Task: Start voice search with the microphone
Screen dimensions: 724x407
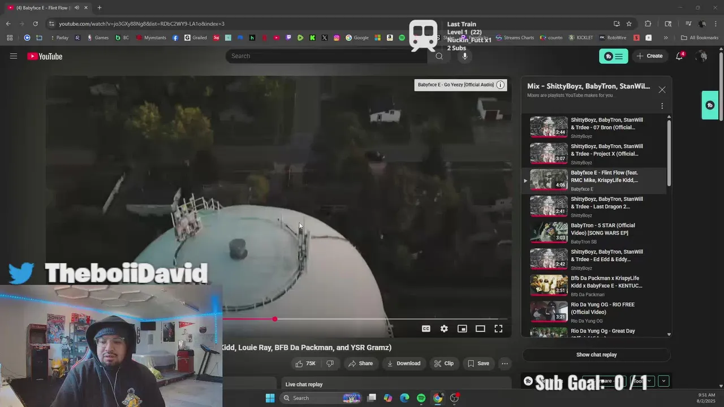Action: click(465, 56)
